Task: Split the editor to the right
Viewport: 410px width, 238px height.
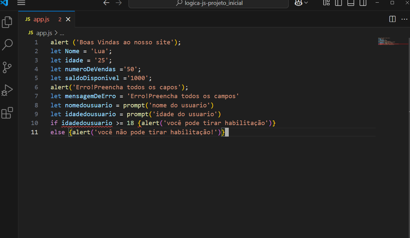Action: tap(392, 19)
